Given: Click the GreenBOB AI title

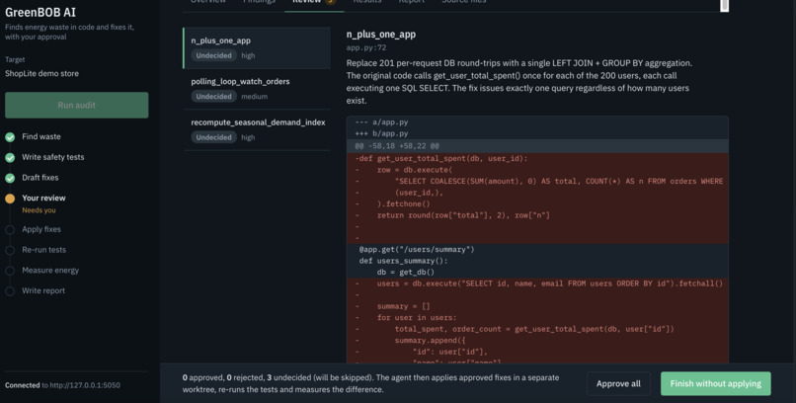Looking at the screenshot, I should click(x=40, y=12).
